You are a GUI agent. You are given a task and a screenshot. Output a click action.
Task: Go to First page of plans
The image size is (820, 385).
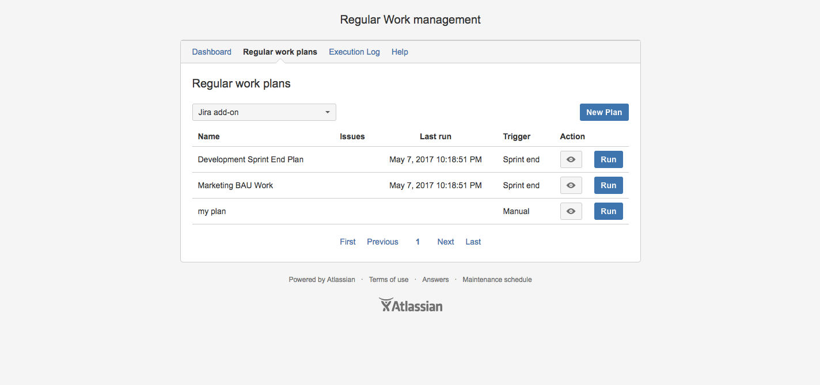[x=348, y=242]
